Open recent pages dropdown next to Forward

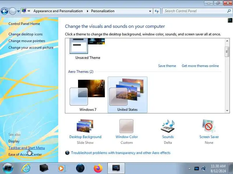point(18,11)
